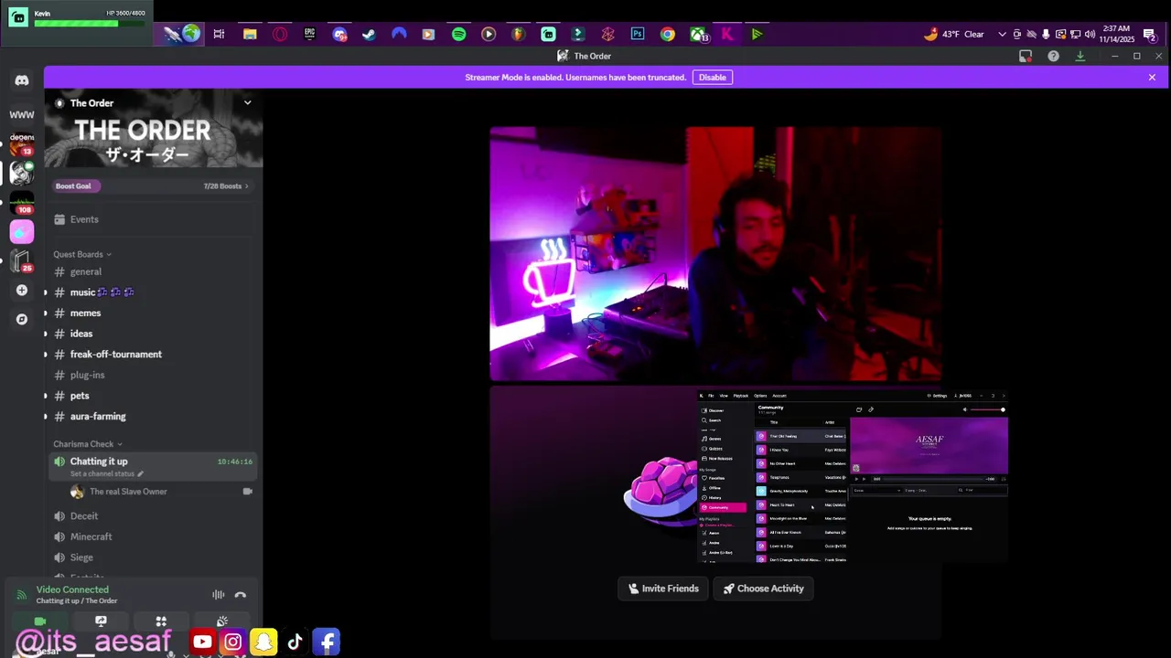Click the system volume speaker icon
This screenshot has width=1171, height=658.
pos(1090,34)
